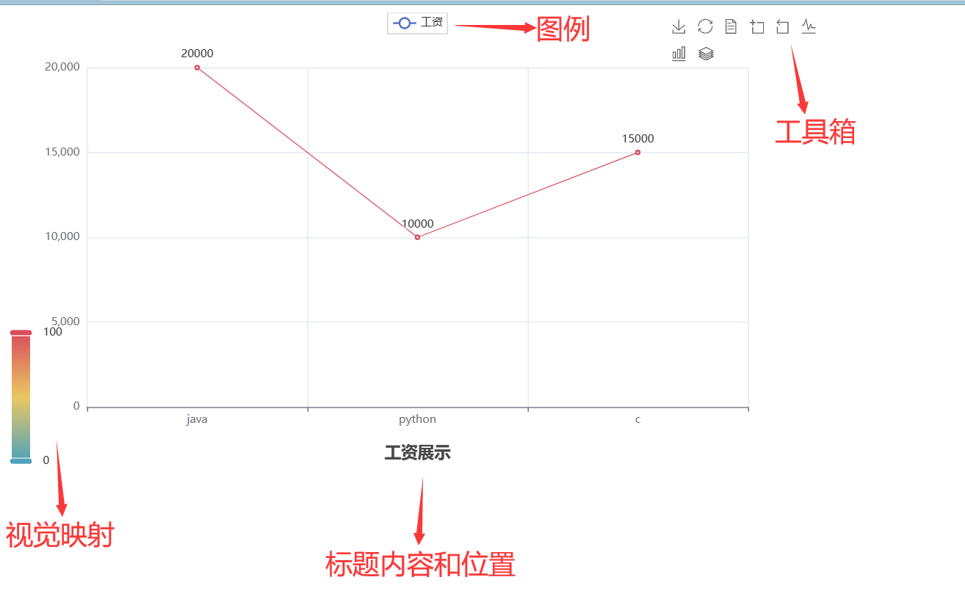Activate the area zoom selection icon
This screenshot has width=965, height=602.
[757, 27]
